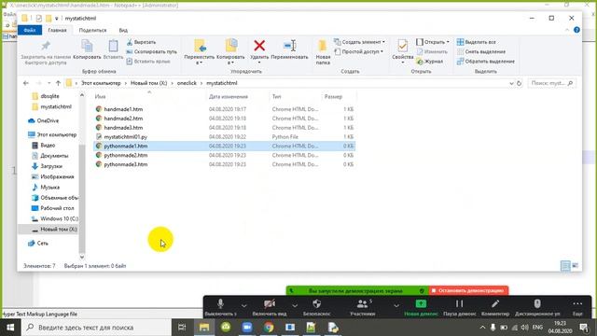Open recent locations dropdown arrow
597x336 pixels.
pyautogui.click(x=49, y=83)
